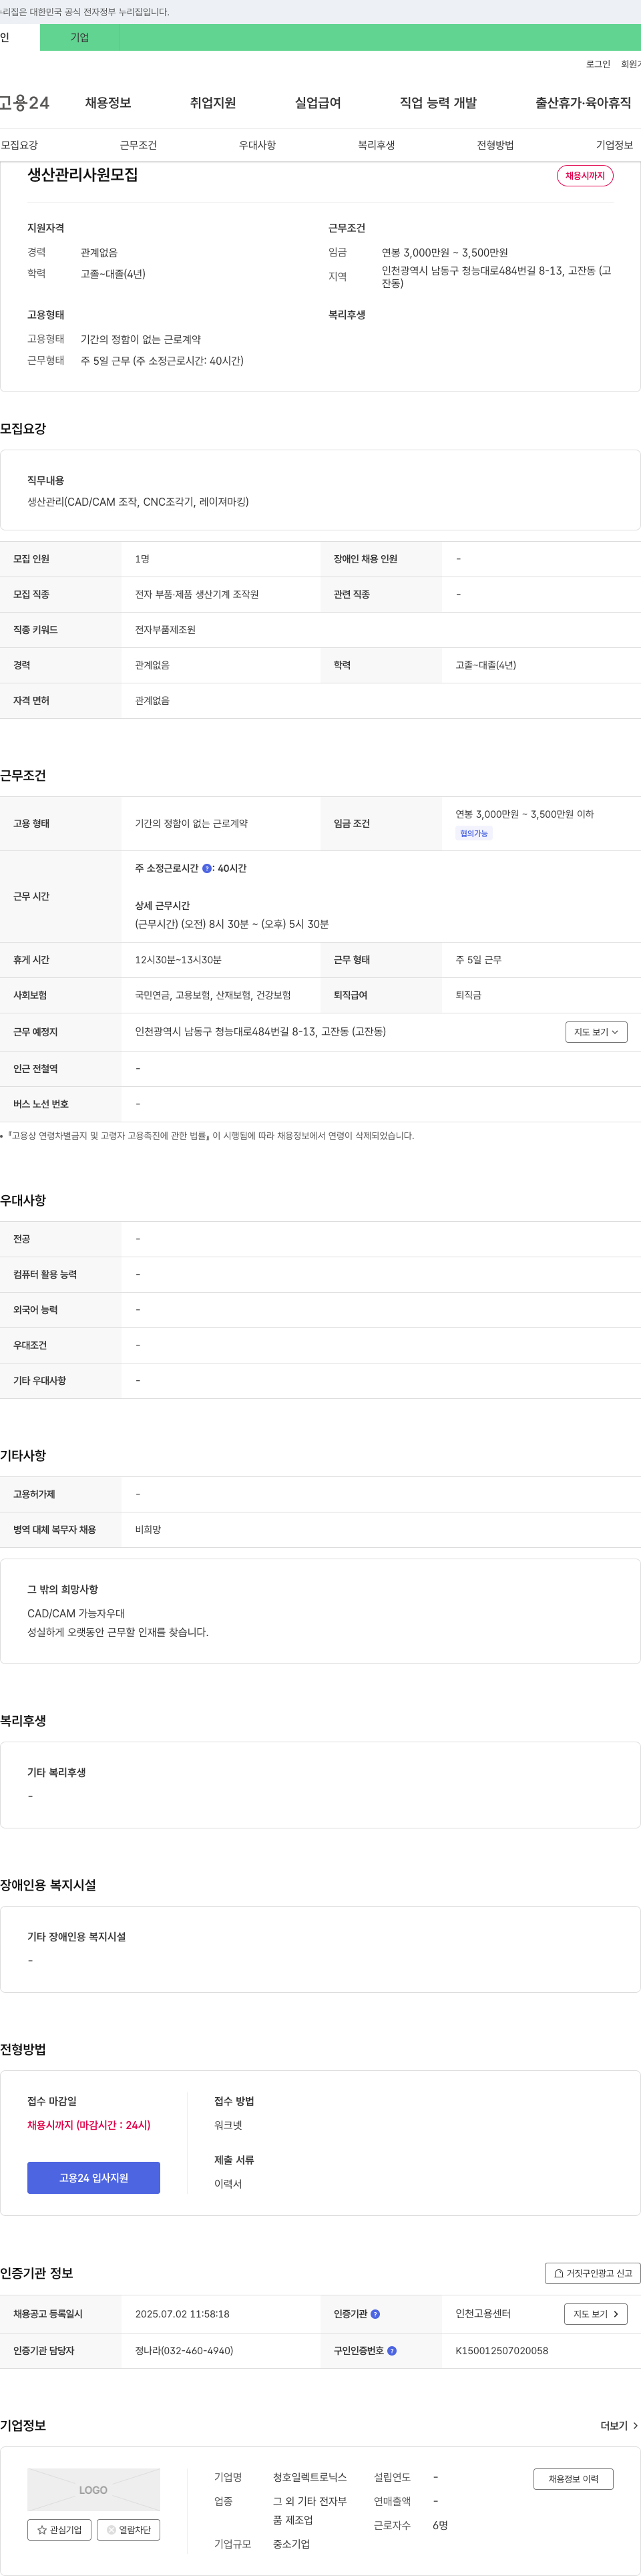The height and width of the screenshot is (2576, 641).
Task: Click the help icon next to 인증기관 label
Action: point(375,2314)
